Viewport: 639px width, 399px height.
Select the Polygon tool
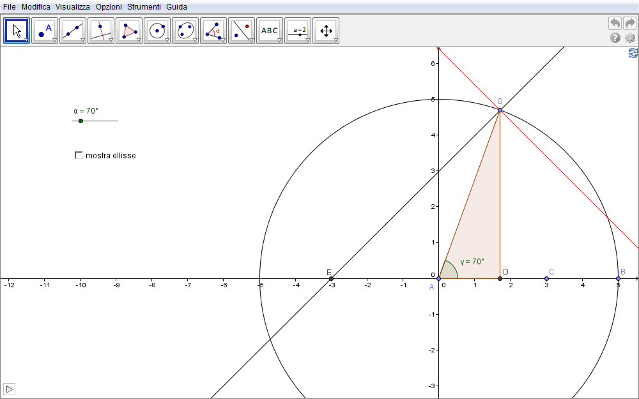(x=129, y=30)
